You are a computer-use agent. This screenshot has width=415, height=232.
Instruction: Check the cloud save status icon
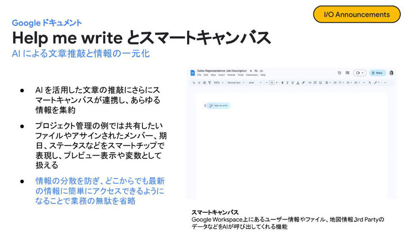pos(261,71)
